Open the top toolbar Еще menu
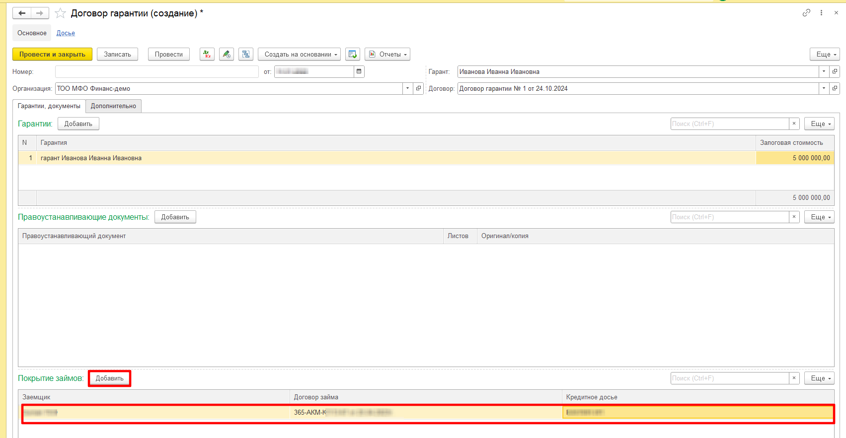Image resolution: width=846 pixels, height=438 pixels. [x=825, y=55]
